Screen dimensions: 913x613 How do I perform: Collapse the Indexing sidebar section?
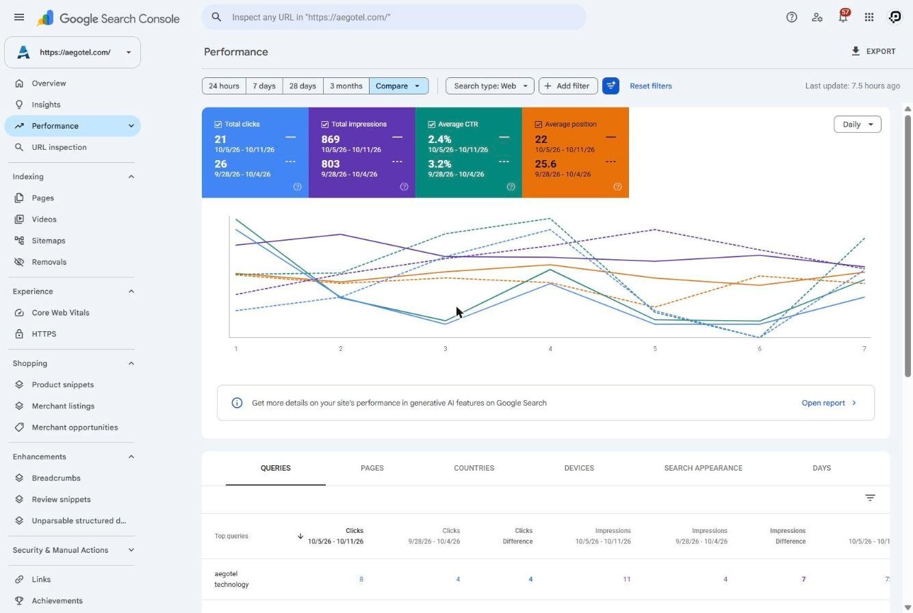point(131,177)
